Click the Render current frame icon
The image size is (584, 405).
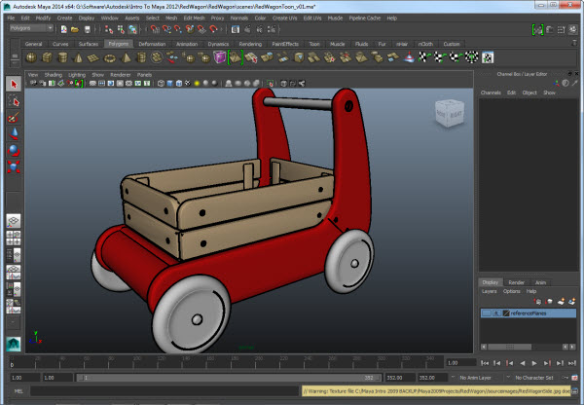coord(247,29)
